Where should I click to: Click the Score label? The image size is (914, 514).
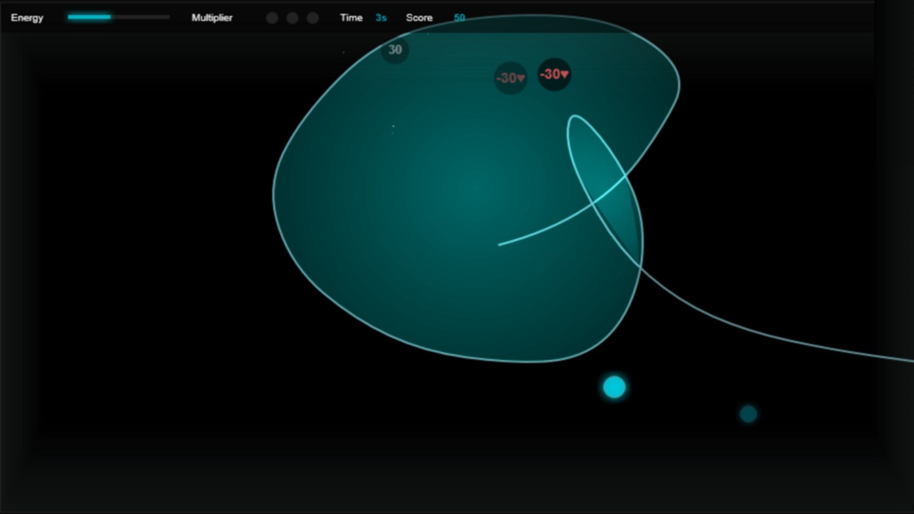pos(419,18)
